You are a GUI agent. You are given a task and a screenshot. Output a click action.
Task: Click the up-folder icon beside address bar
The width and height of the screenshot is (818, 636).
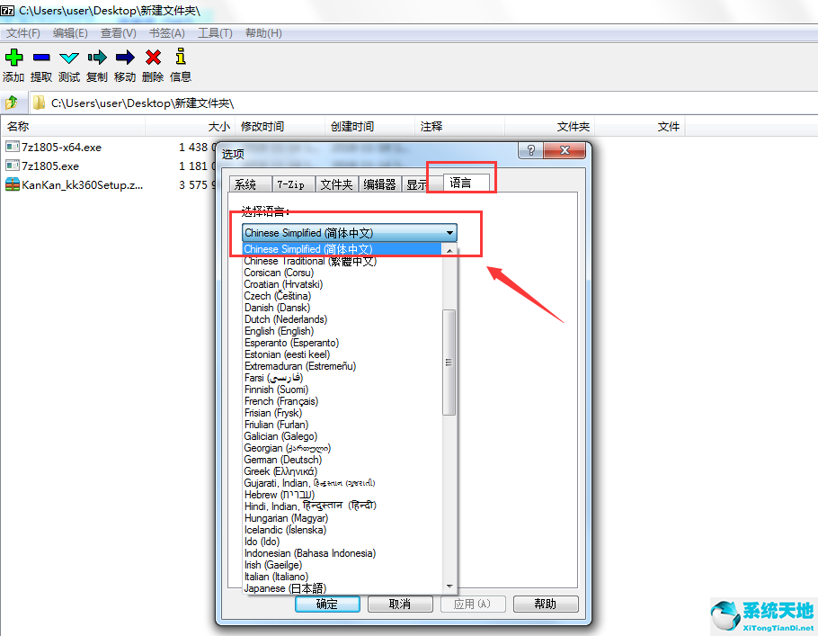(x=13, y=103)
